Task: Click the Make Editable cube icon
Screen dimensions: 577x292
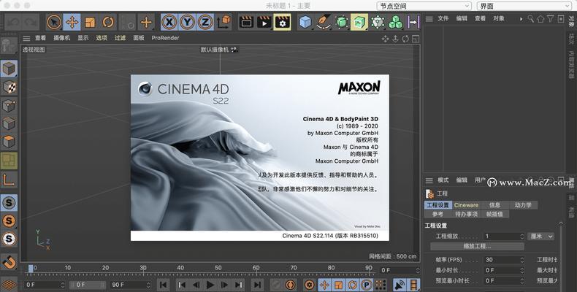Action: pyautogui.click(x=9, y=45)
